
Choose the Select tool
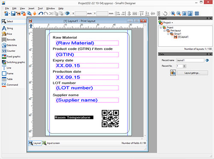coord(14,21)
